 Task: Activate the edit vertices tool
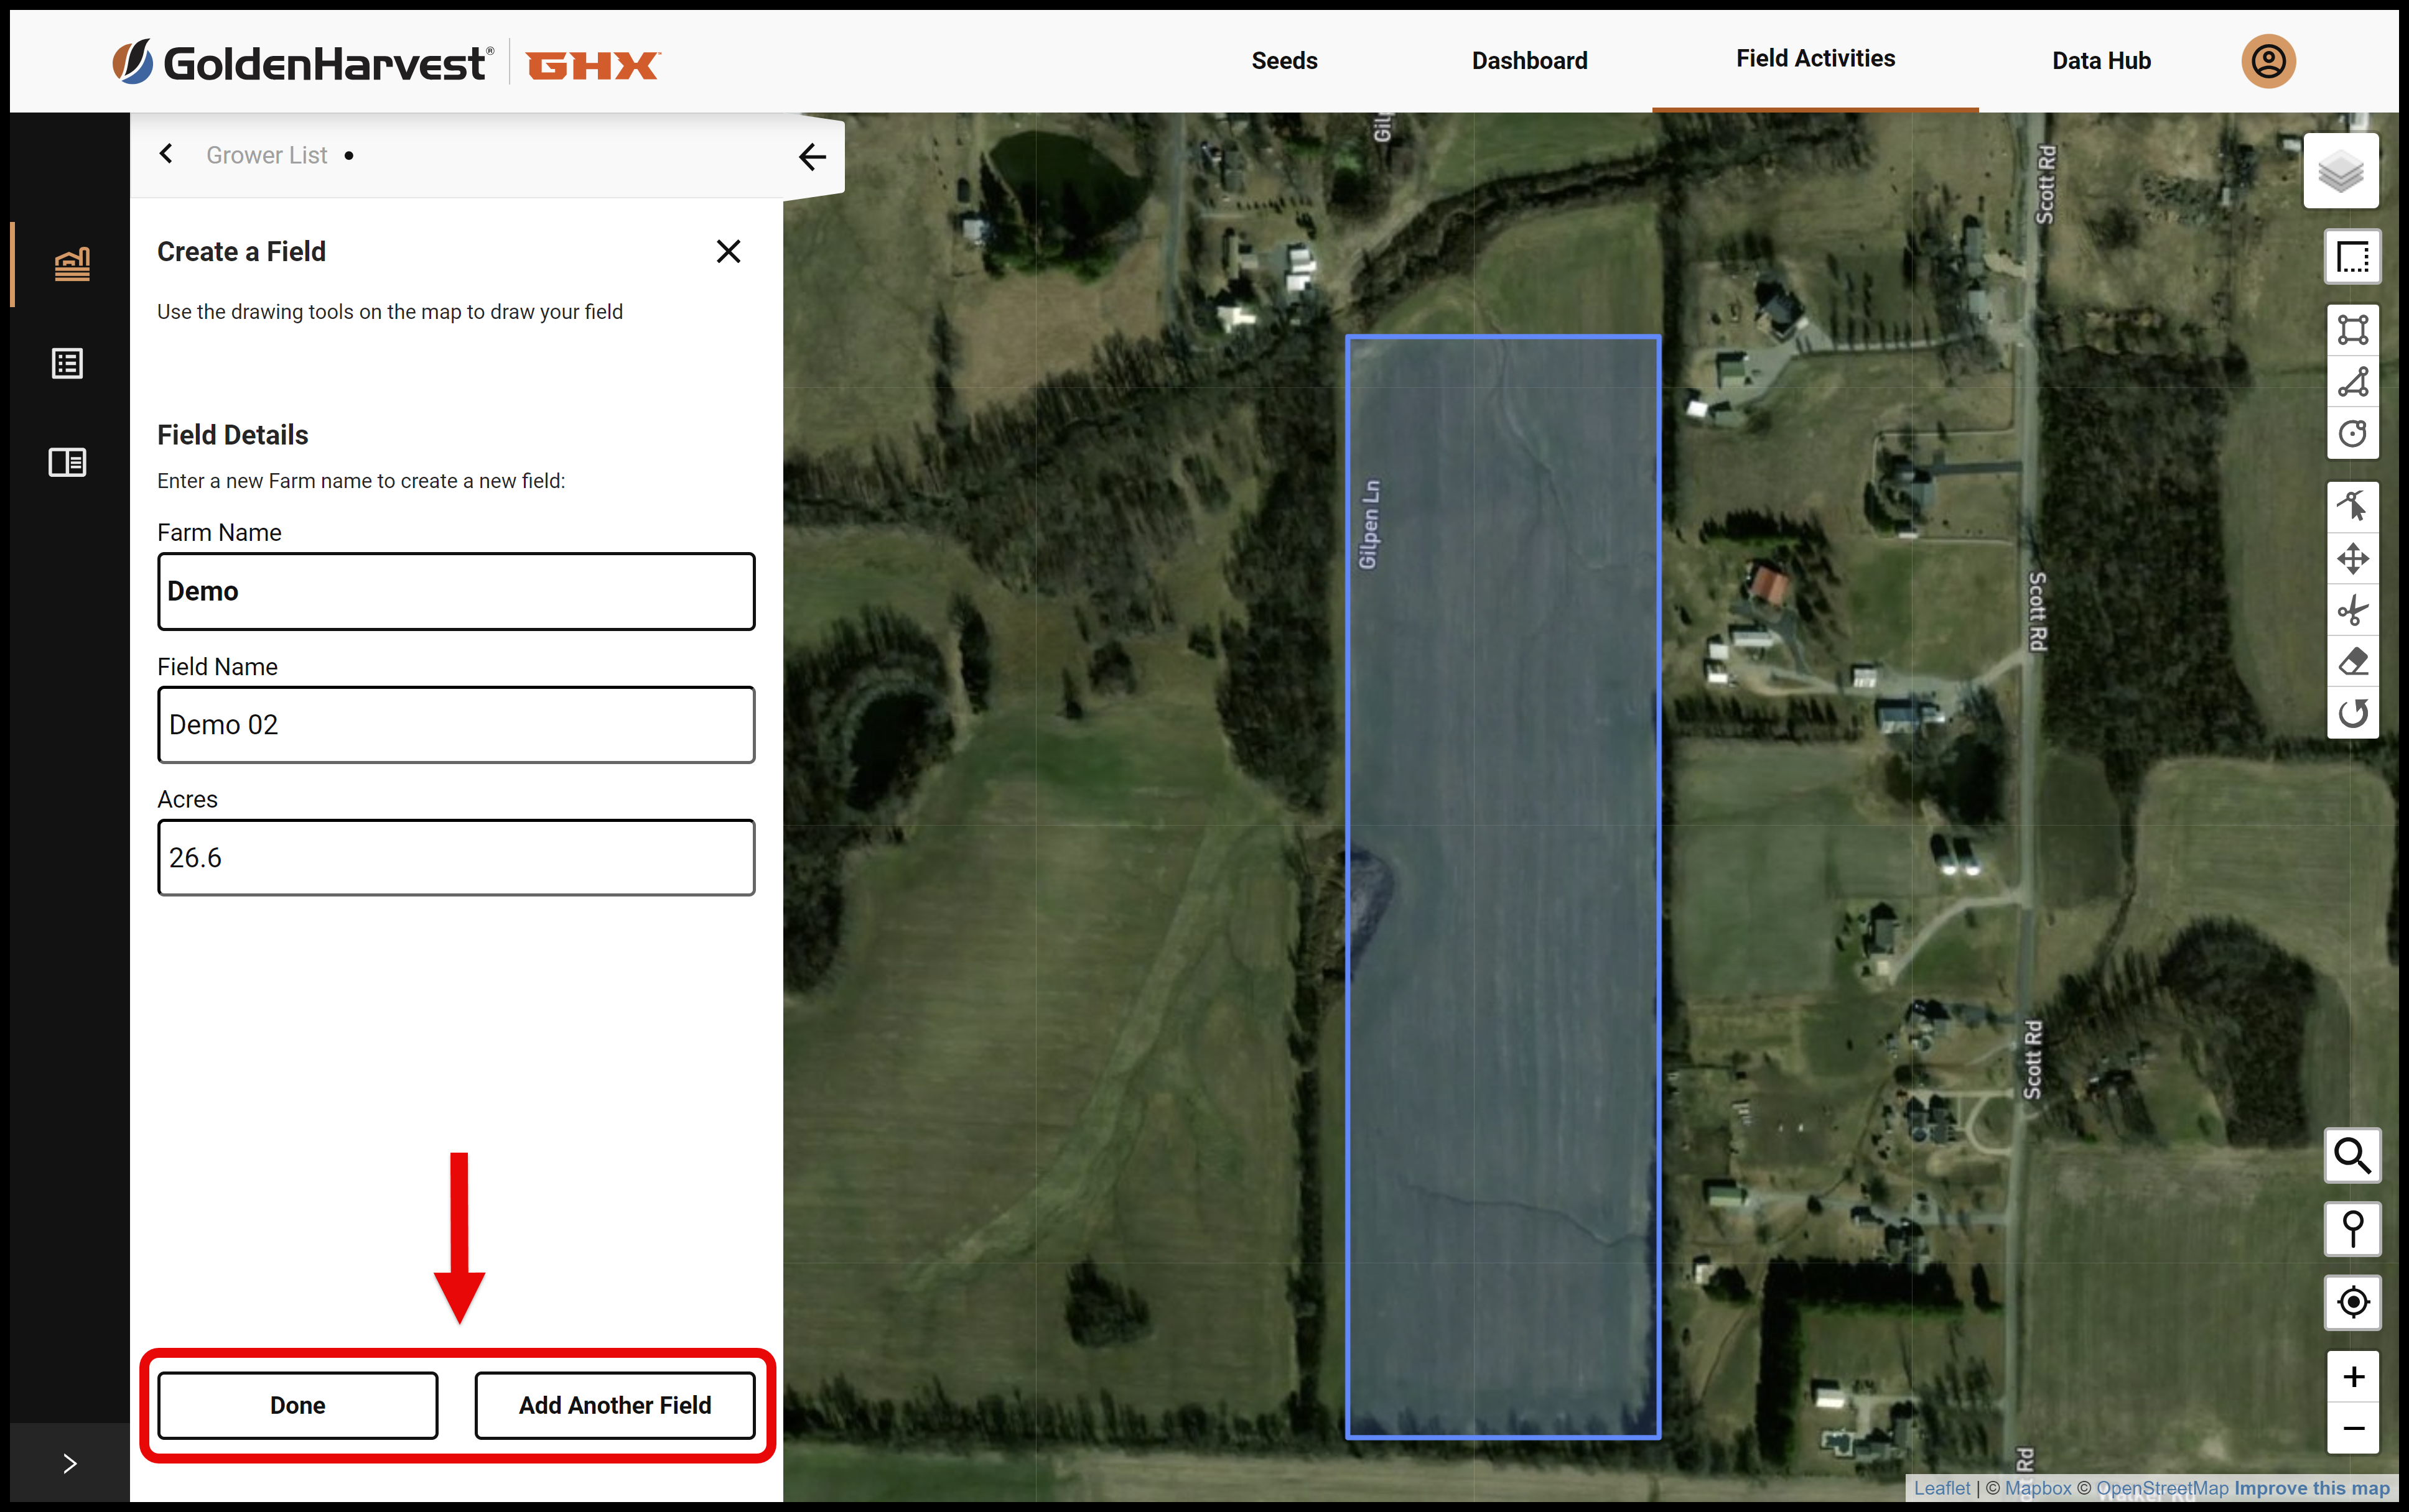[x=2352, y=506]
